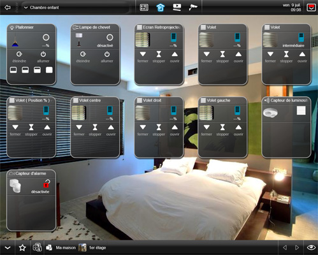This screenshot has width=318, height=255.
Task: Open the favorites star icon
Action: coord(22,247)
